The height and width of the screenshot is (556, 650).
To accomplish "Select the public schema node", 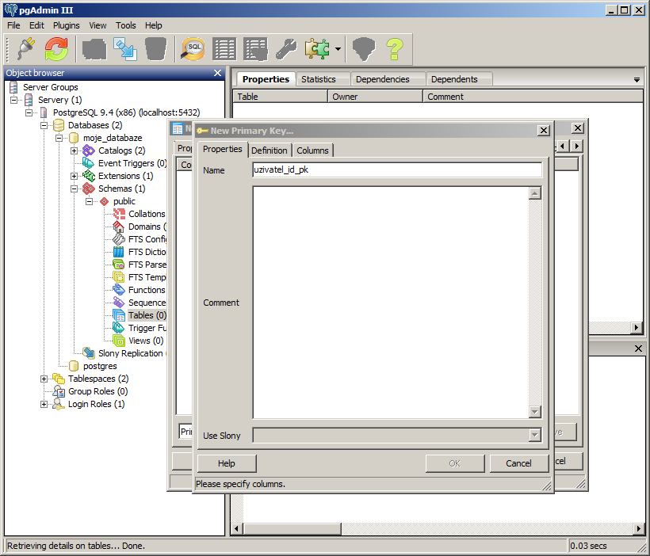I will click(124, 201).
